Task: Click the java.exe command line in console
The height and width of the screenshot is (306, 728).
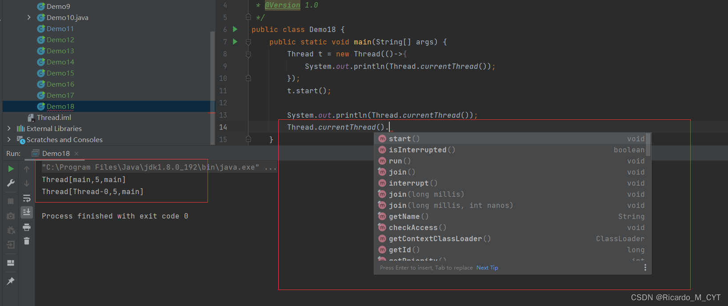Action: [x=159, y=167]
